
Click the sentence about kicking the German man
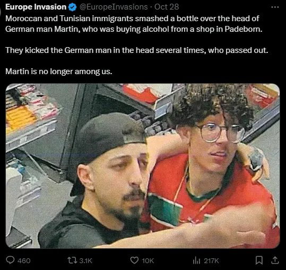pos(137,50)
